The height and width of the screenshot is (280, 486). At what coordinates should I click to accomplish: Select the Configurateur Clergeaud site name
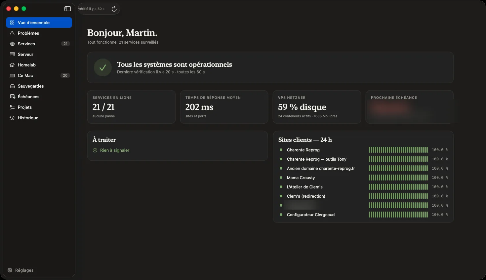[x=311, y=215]
